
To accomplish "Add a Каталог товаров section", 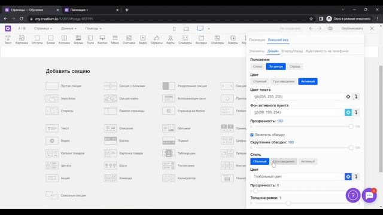I will (65, 153).
